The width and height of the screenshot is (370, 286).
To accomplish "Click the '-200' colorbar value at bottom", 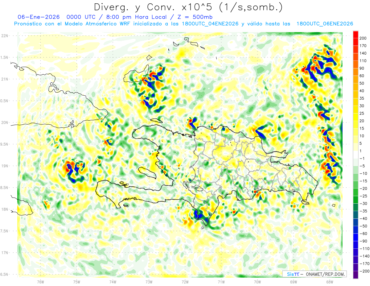I will click(x=364, y=271).
